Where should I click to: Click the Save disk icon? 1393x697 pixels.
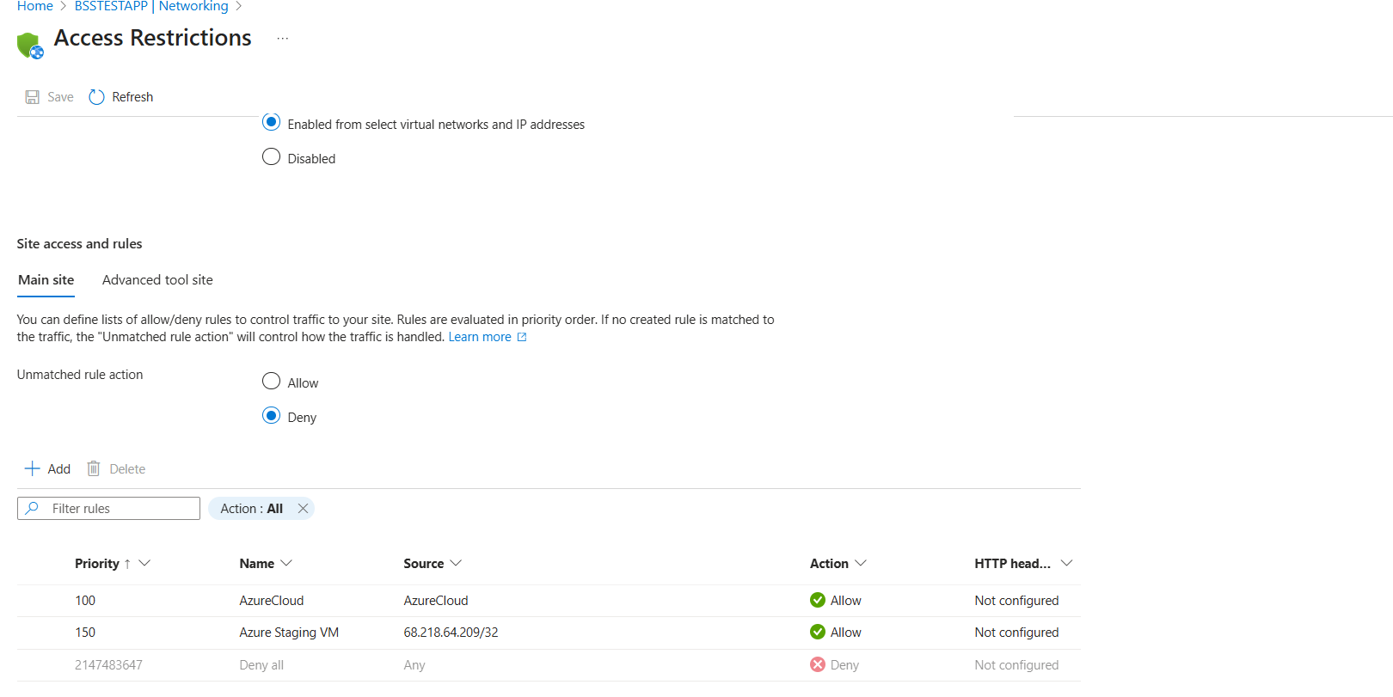pyautogui.click(x=33, y=97)
